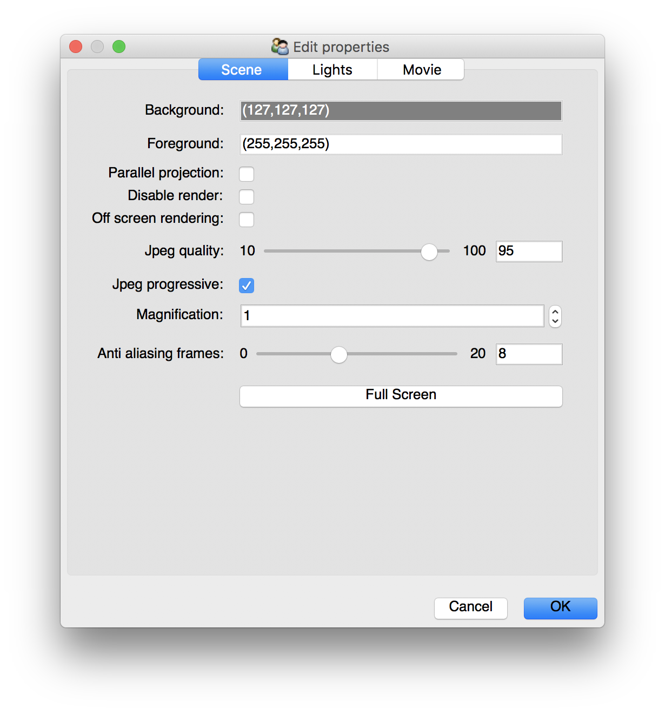Image resolution: width=665 pixels, height=714 pixels.
Task: Uncheck Jpeg progressive checkbox
Action: [247, 285]
